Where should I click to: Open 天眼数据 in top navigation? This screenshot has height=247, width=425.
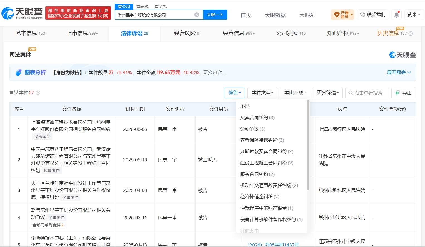click(275, 15)
